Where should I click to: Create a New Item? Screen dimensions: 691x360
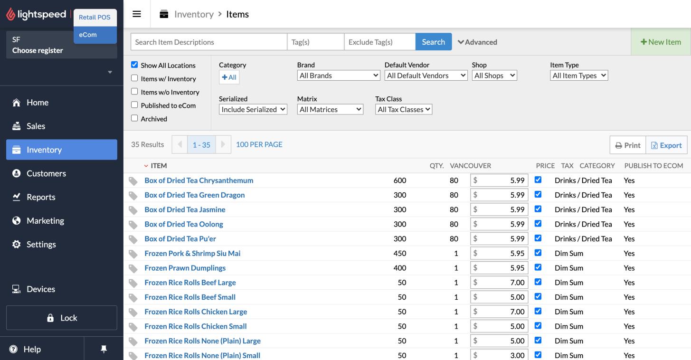(x=661, y=42)
